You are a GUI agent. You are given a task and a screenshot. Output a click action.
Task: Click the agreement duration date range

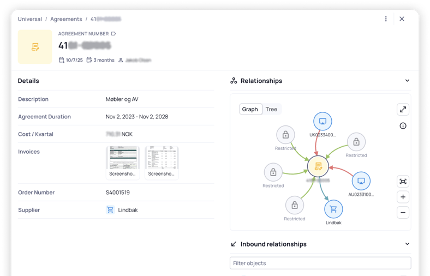click(137, 117)
